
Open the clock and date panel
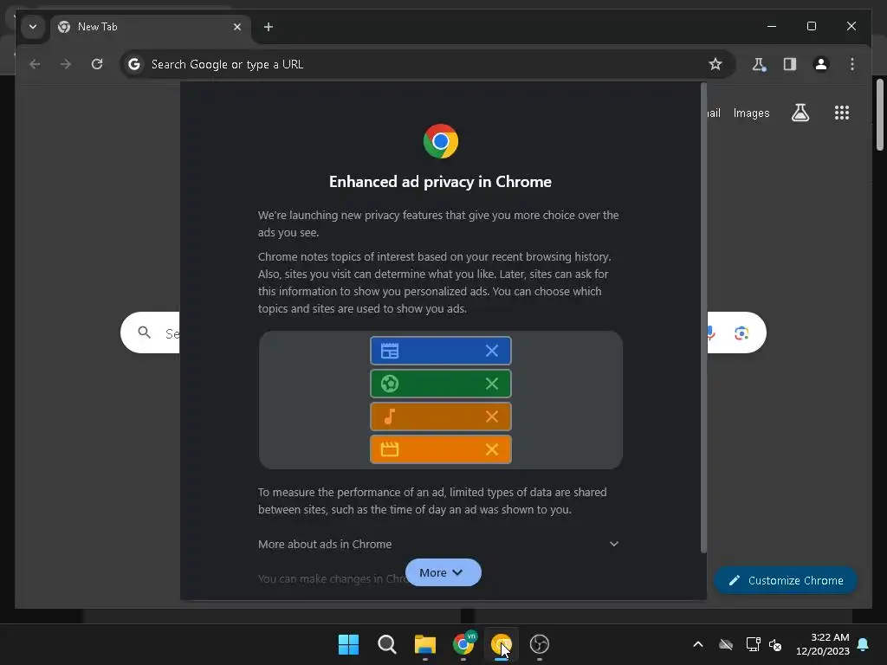823,644
